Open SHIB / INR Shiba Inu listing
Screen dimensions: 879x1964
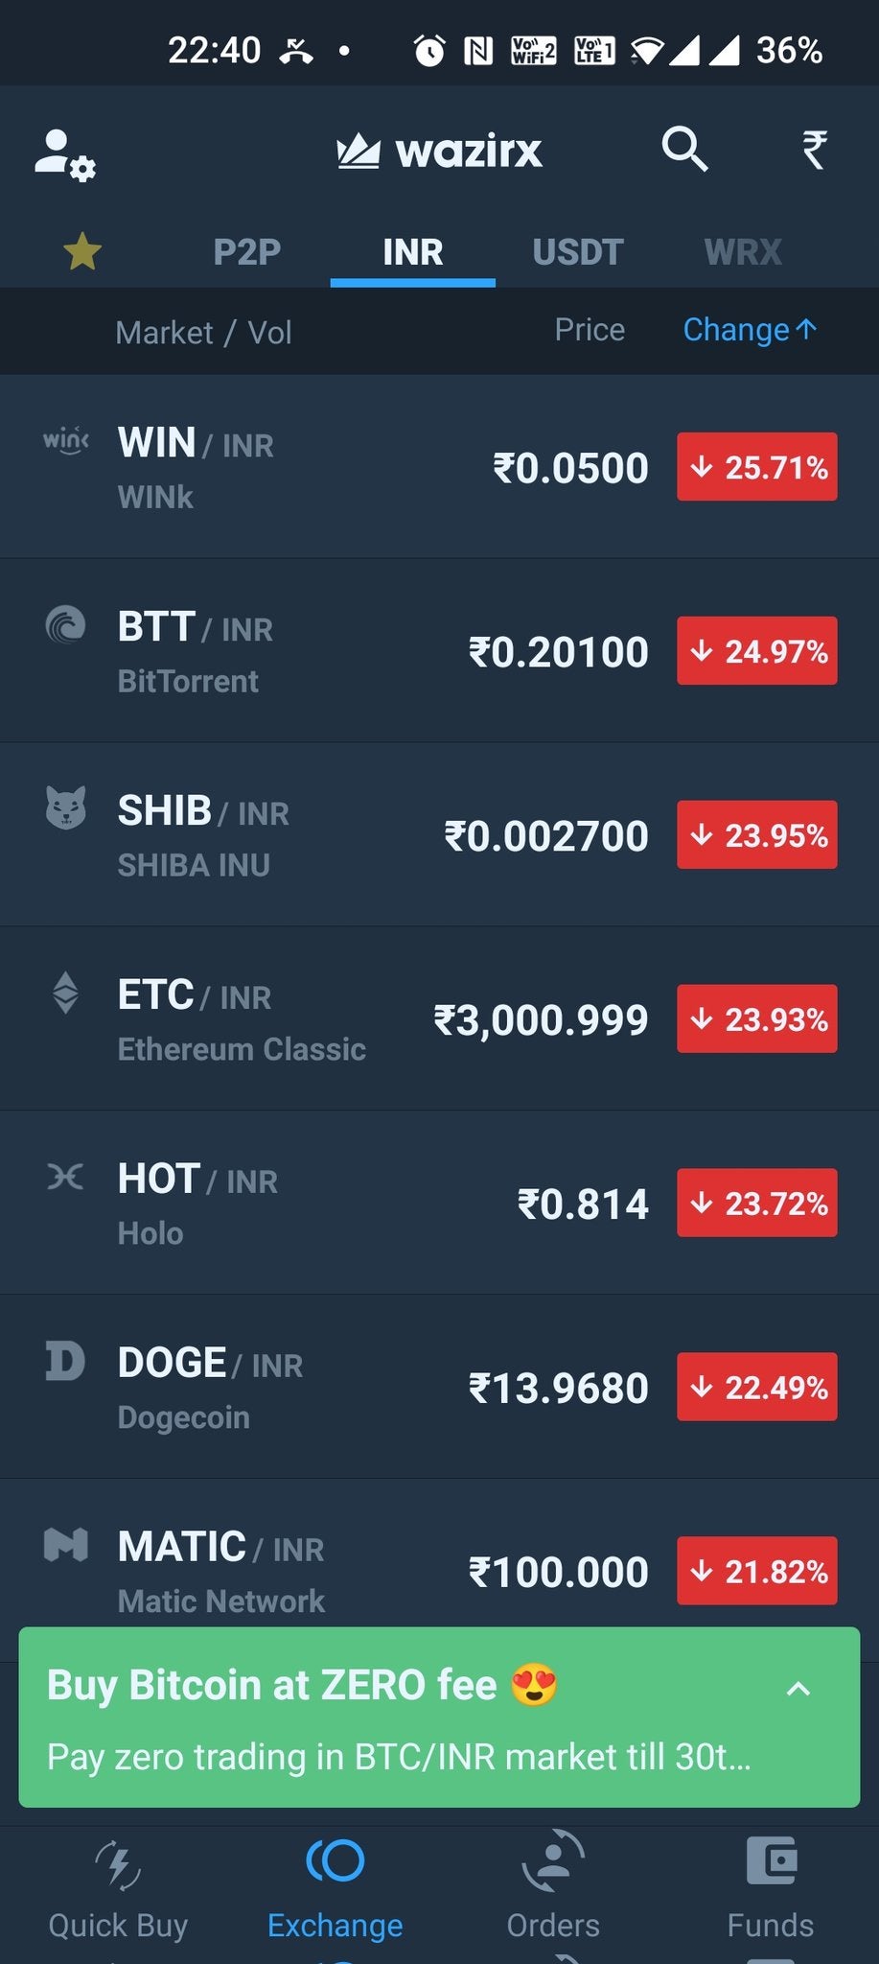coord(439,834)
